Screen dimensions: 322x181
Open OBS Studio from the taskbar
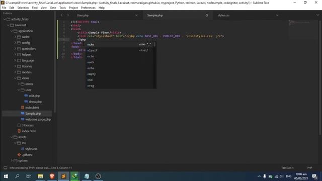pos(98,176)
